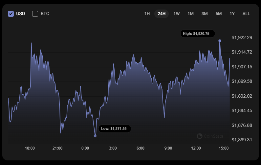Switch chart to 1H range
The image size is (261, 165).
coord(147,14)
